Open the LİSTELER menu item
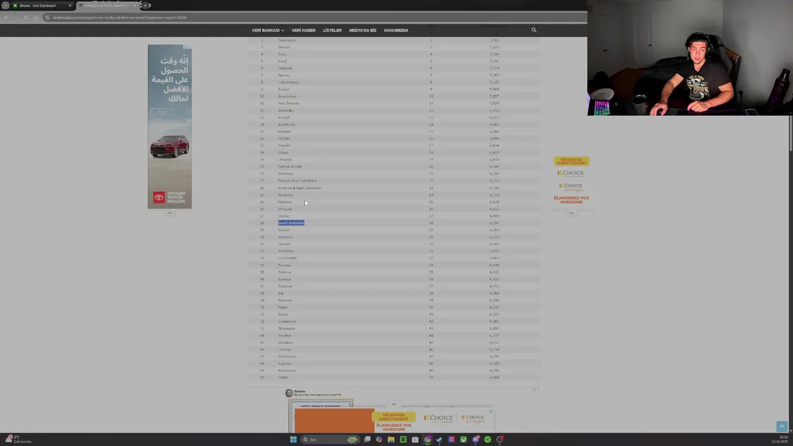Screen dimensions: 793x446 (332, 30)
